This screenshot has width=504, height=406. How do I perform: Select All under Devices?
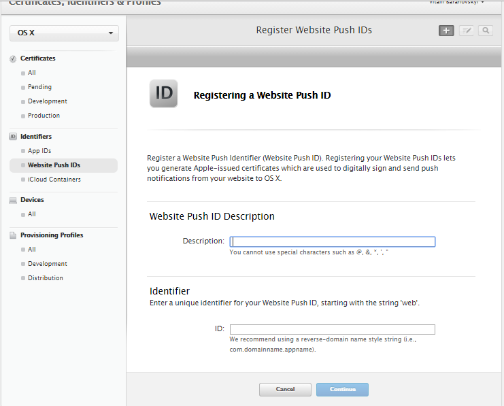[x=31, y=214]
